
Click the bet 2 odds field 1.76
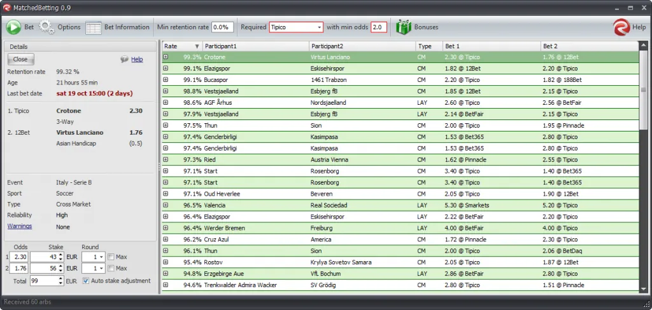(x=18, y=268)
